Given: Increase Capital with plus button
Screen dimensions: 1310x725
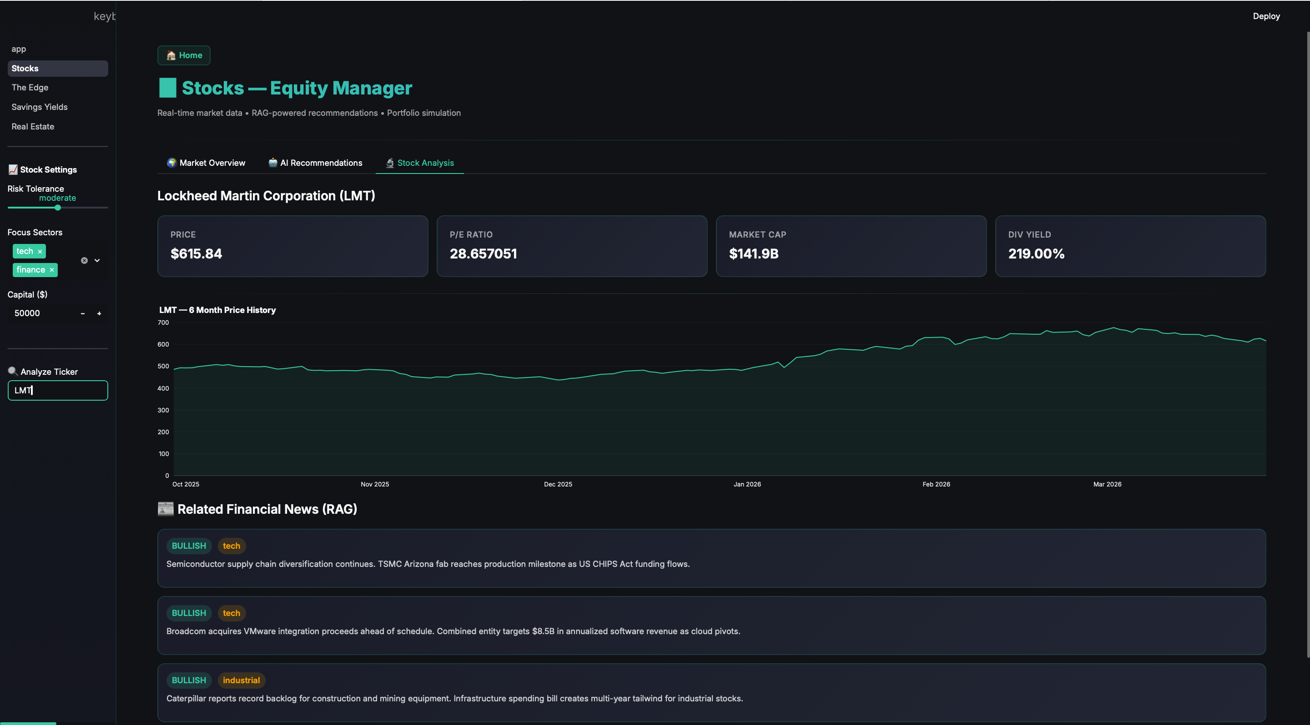Looking at the screenshot, I should click(x=99, y=313).
